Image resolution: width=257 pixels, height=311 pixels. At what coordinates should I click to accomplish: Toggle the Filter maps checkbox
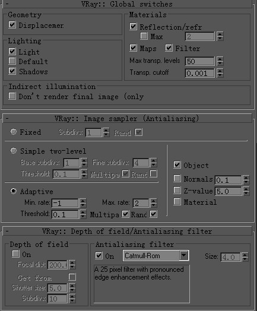pyautogui.click(x=169, y=48)
